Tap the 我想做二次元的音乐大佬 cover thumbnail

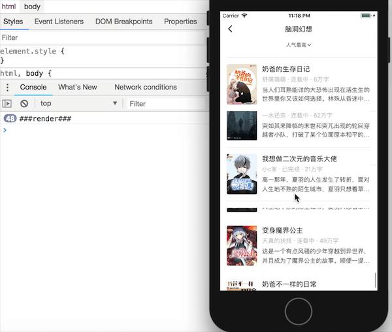point(242,174)
